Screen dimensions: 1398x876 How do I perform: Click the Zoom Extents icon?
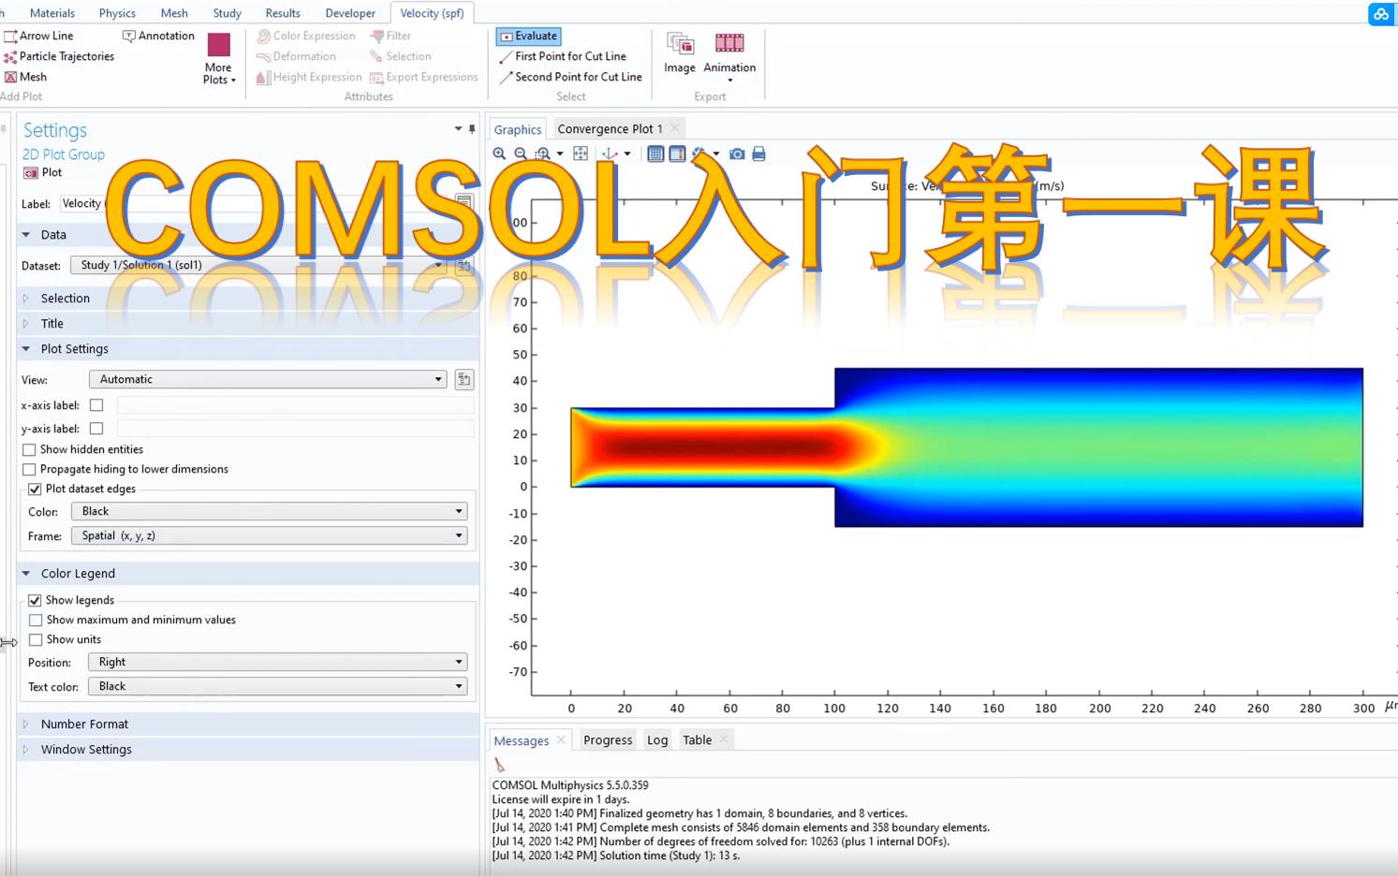click(581, 153)
